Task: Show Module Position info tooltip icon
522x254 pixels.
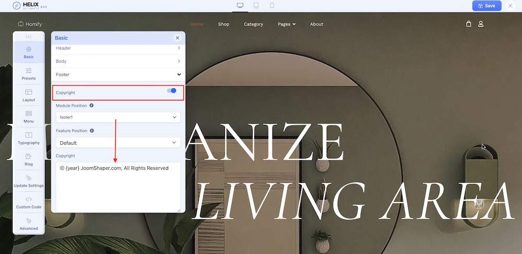Action: click(x=91, y=106)
